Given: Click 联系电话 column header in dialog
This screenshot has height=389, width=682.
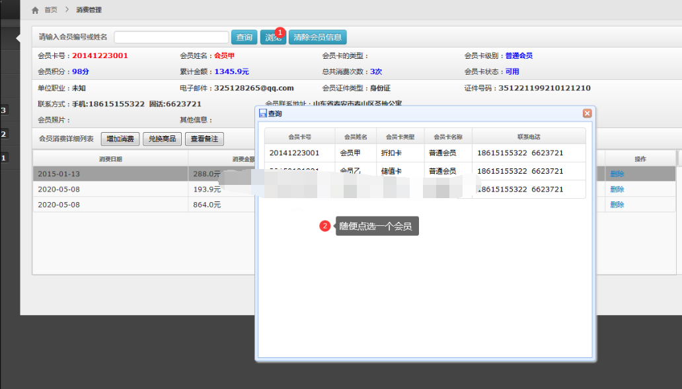Looking at the screenshot, I should pyautogui.click(x=529, y=137).
